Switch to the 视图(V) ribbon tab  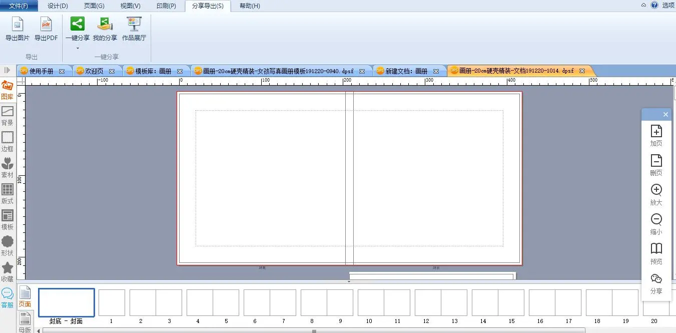[130, 6]
